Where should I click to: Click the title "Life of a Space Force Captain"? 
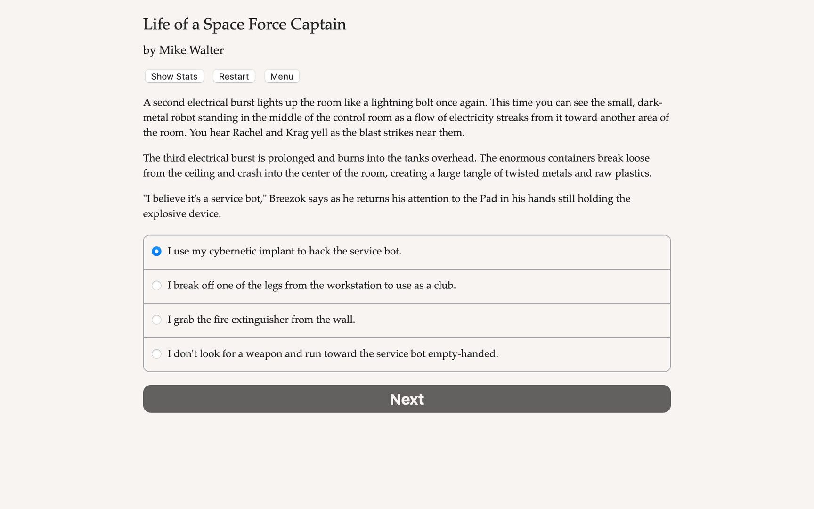244,24
